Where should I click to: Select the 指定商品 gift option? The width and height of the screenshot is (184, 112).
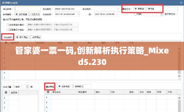coord(59,87)
